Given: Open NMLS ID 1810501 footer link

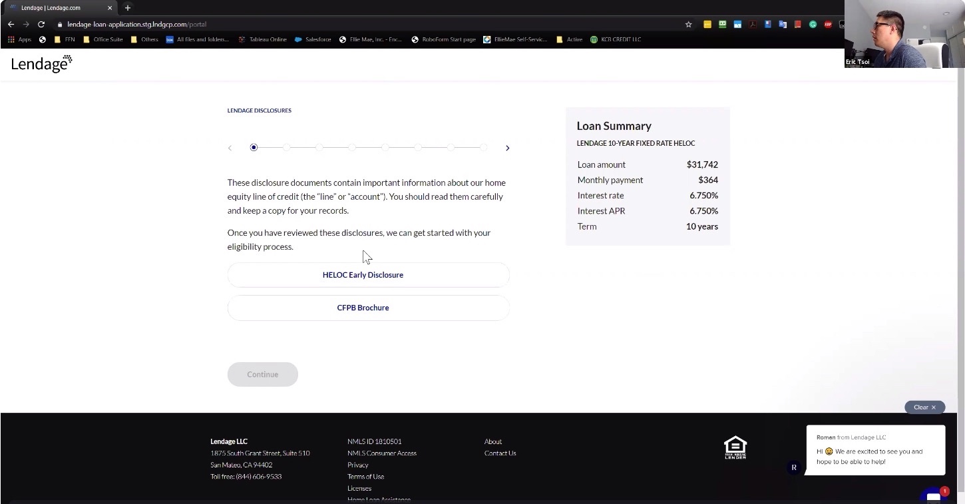Looking at the screenshot, I should [374, 441].
